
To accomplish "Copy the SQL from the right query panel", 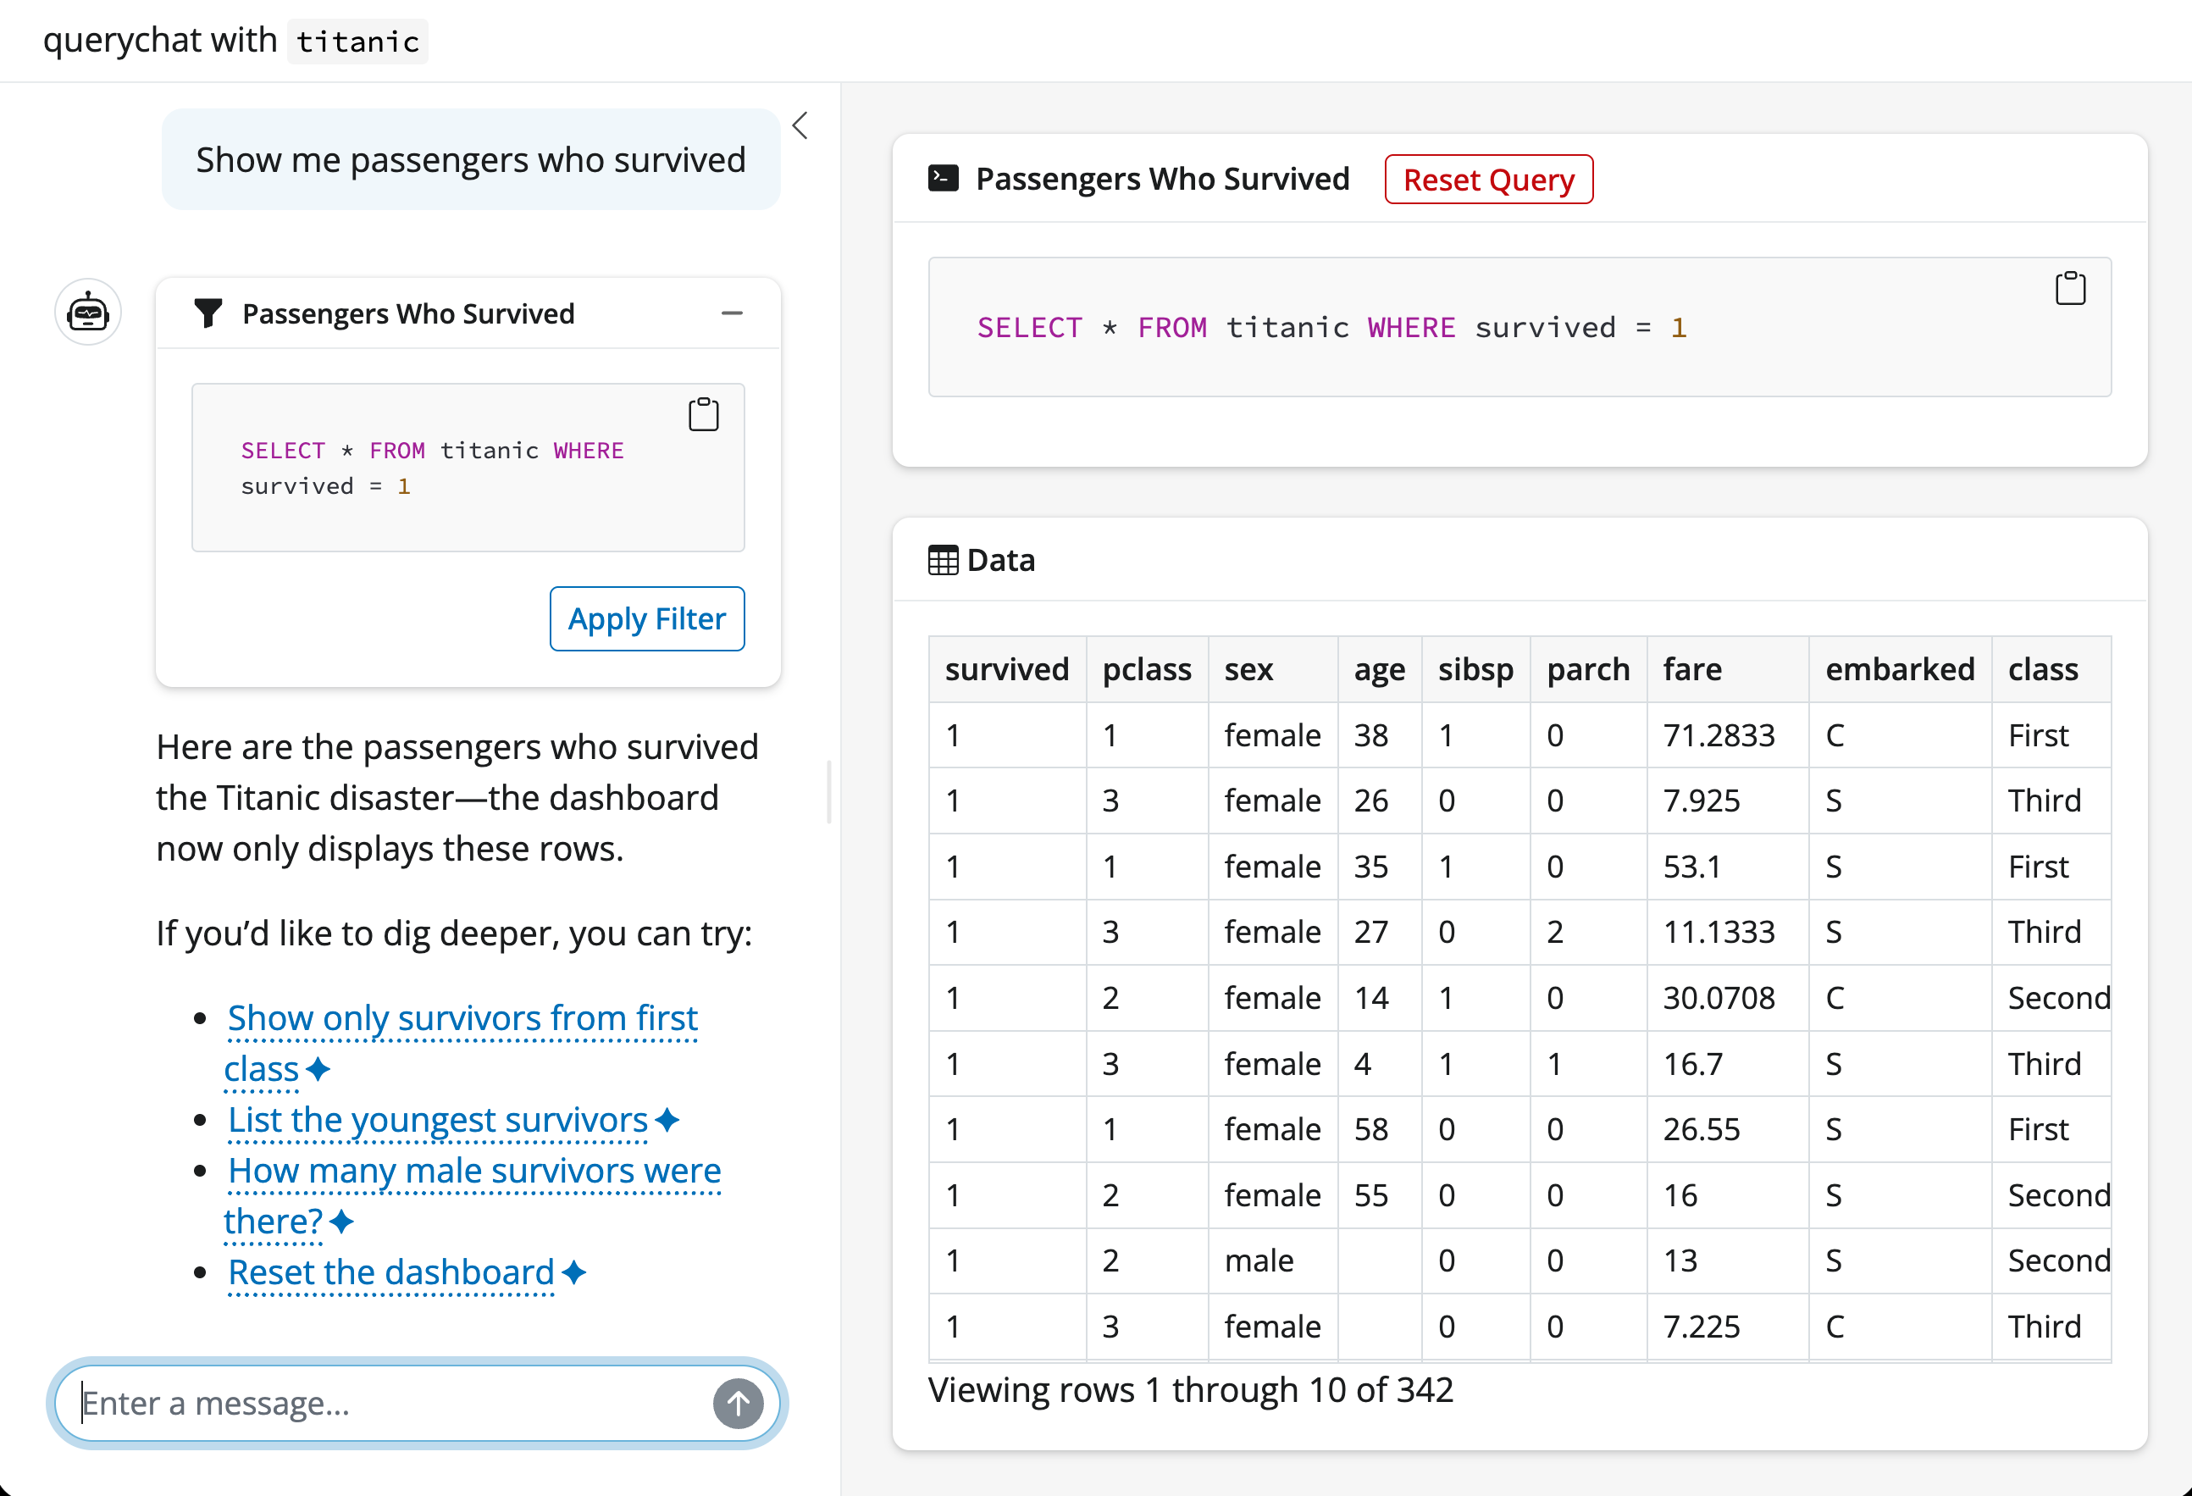I will (x=2069, y=289).
